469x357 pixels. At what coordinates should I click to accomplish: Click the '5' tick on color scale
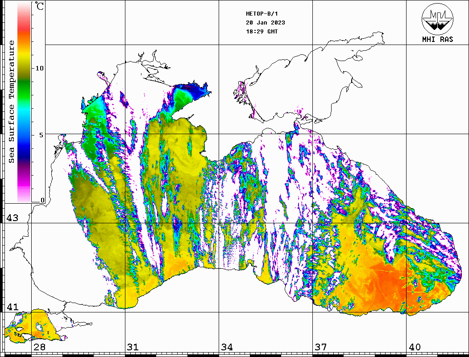pyautogui.click(x=41, y=135)
